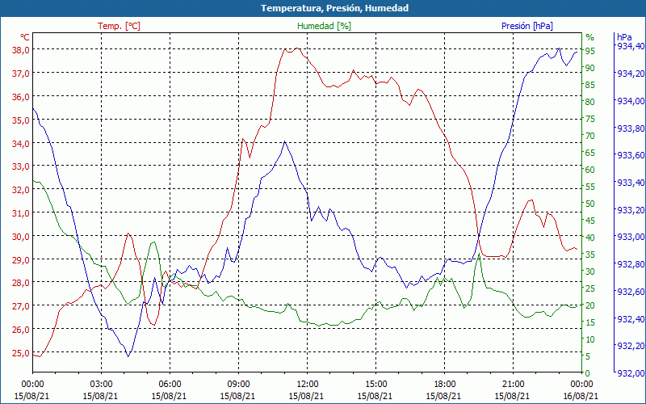Pick the 25,0 temperature axis value
Viewport: 646px width, 404px height.
[x=21, y=353]
